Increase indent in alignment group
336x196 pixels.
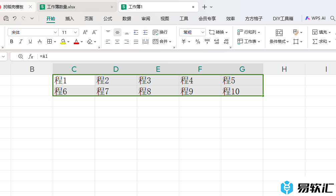coord(145,32)
